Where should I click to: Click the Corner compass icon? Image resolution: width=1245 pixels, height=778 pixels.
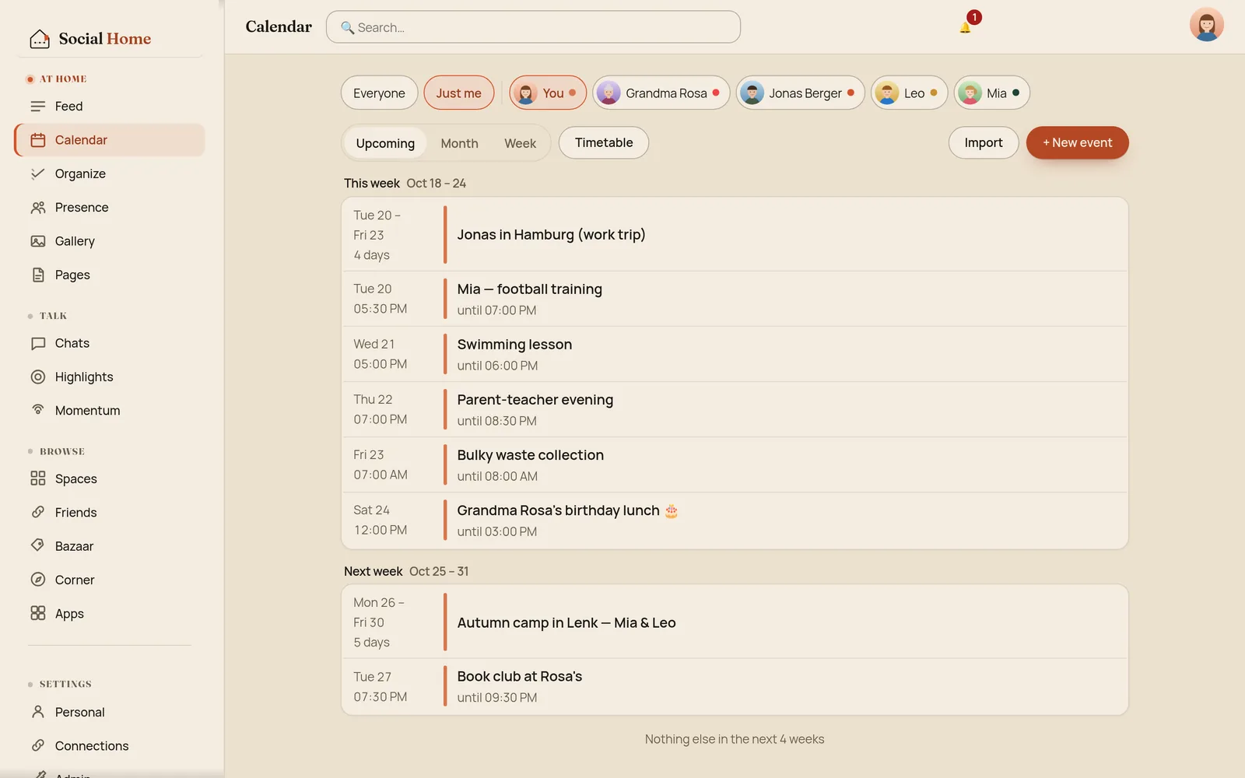pos(38,580)
